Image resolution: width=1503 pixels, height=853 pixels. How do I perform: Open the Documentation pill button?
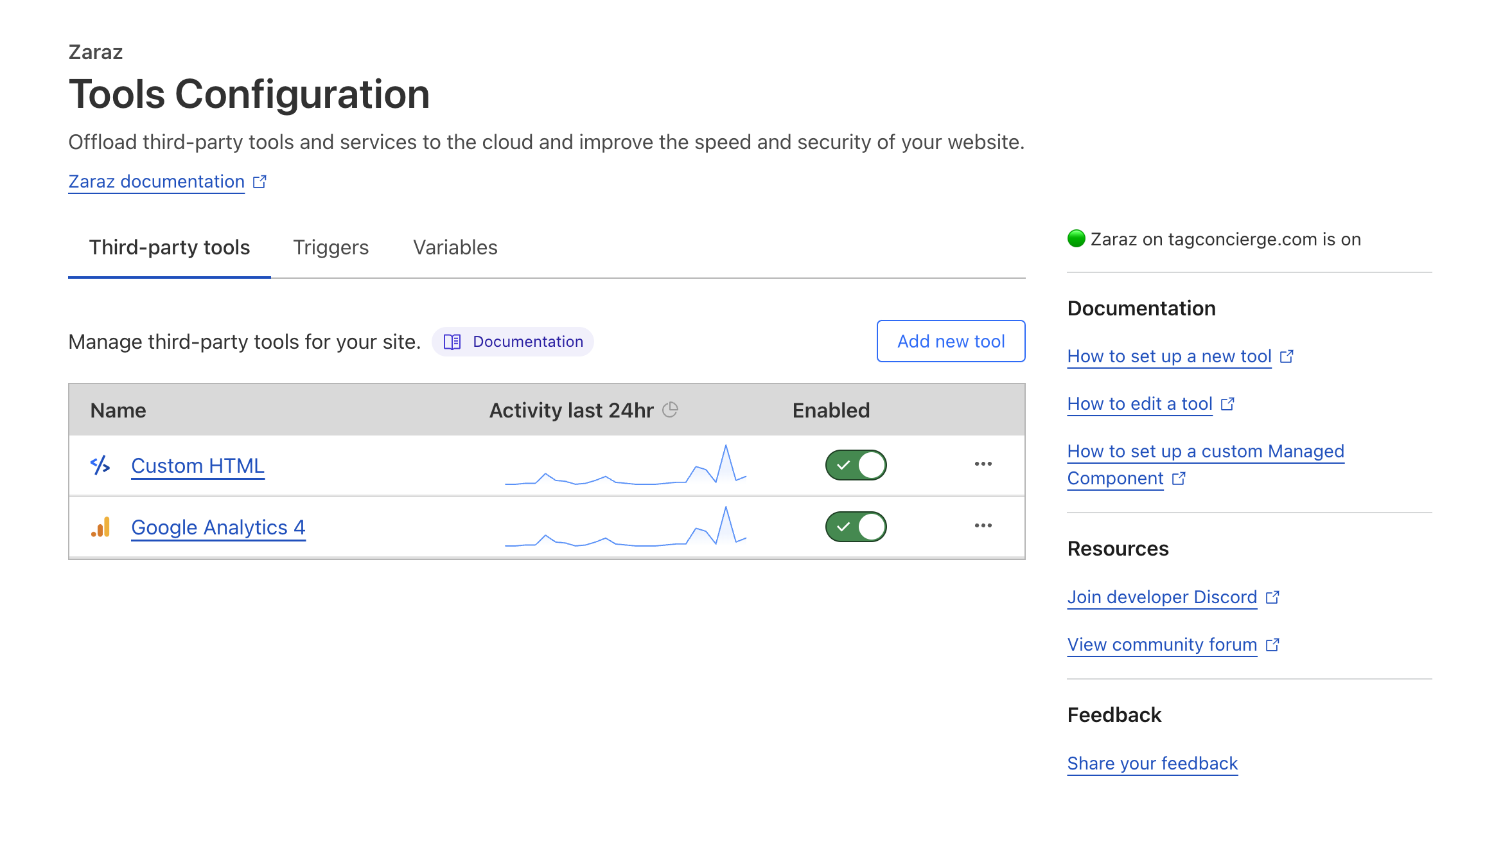[513, 342]
